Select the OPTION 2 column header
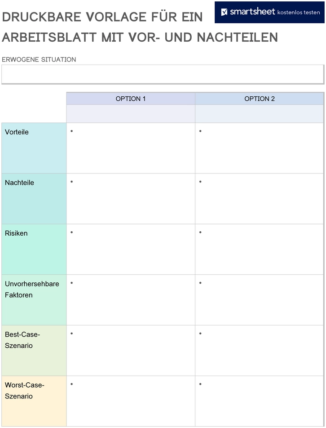The width and height of the screenshot is (326, 428). [x=259, y=99]
